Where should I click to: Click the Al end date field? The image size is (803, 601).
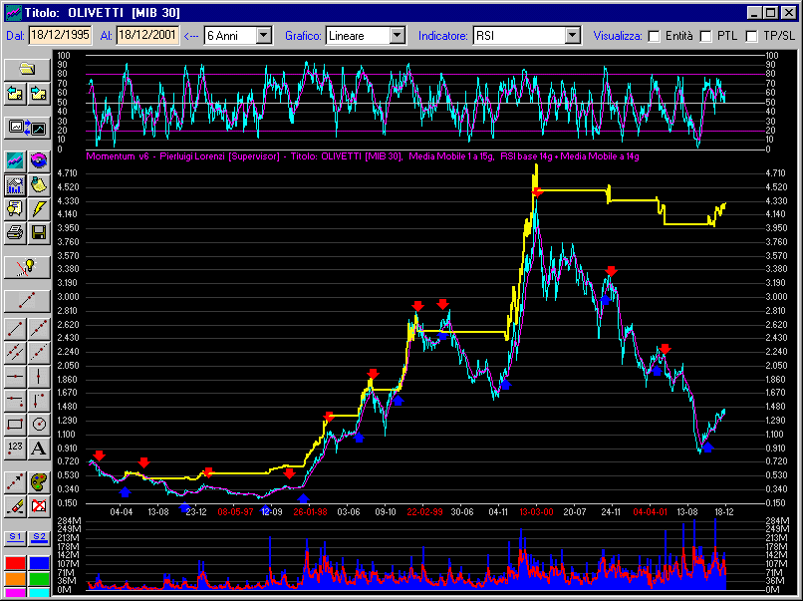pyautogui.click(x=148, y=35)
